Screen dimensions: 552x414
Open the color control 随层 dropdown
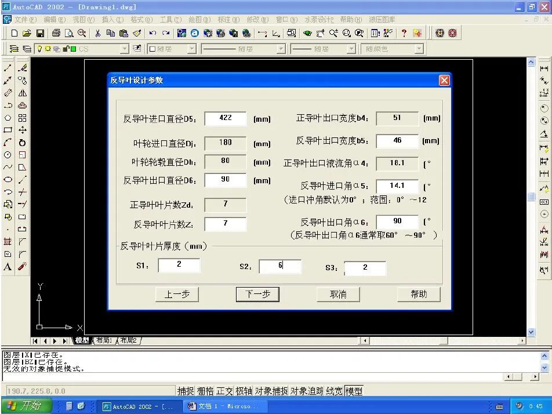point(191,49)
